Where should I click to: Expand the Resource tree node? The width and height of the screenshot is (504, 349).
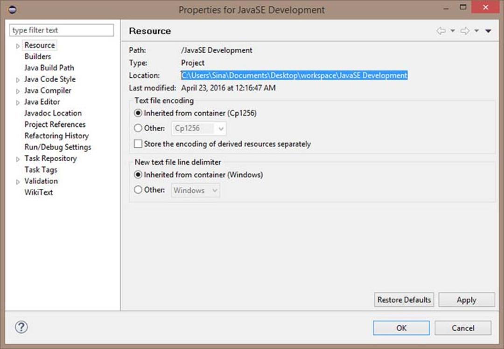pyautogui.click(x=18, y=46)
